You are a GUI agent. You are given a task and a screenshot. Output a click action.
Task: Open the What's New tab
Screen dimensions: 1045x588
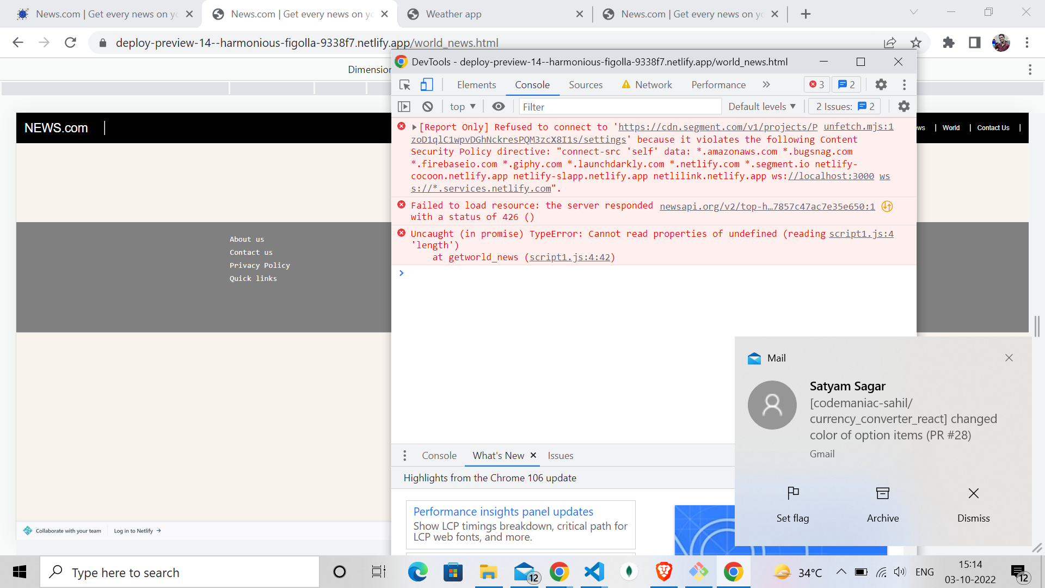coord(498,456)
